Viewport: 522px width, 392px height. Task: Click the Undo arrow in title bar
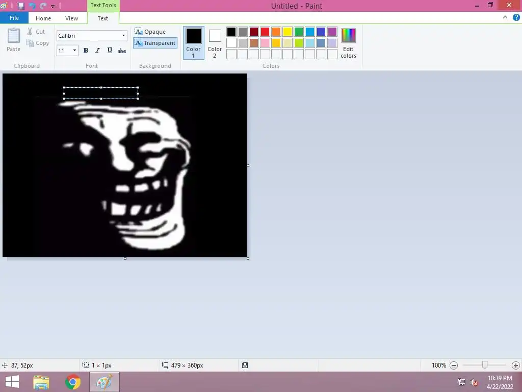pos(32,6)
